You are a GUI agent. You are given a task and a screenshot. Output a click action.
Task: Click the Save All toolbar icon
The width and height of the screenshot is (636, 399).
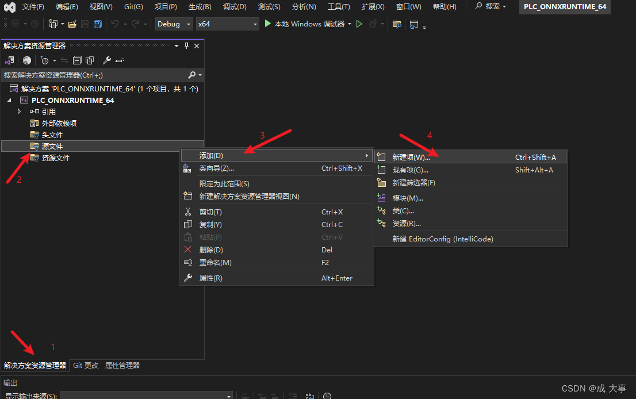pos(97,24)
